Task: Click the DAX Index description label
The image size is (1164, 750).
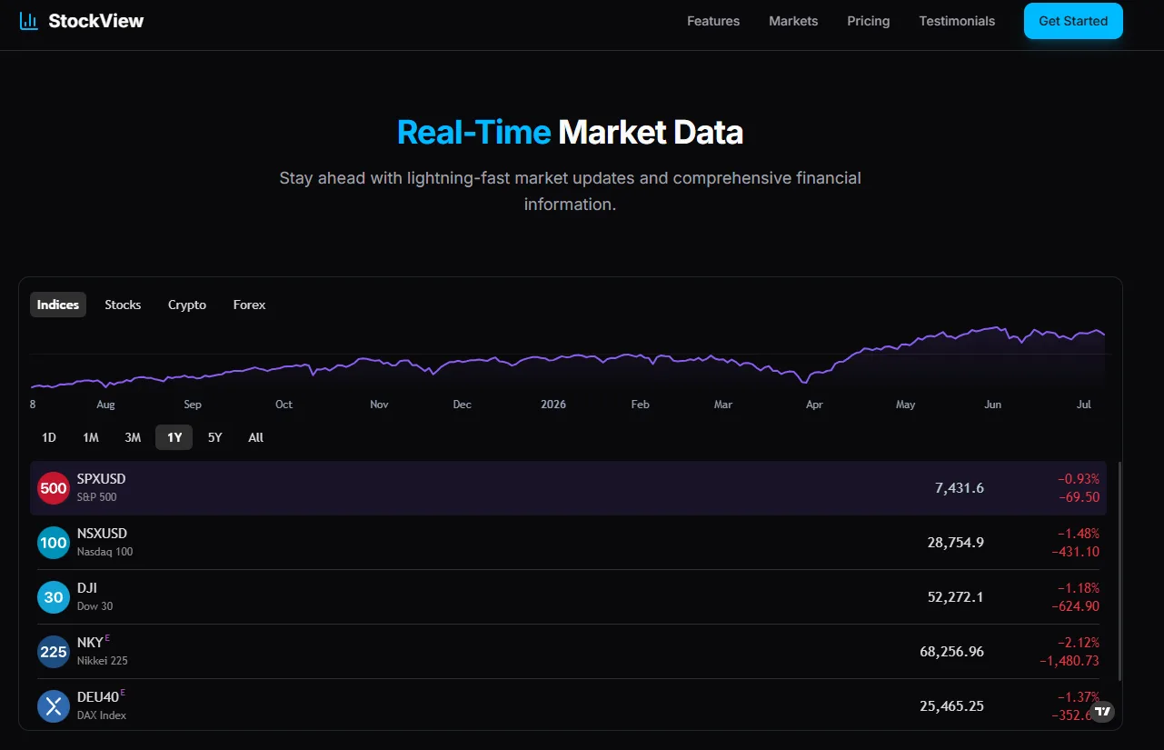Action: 102,715
